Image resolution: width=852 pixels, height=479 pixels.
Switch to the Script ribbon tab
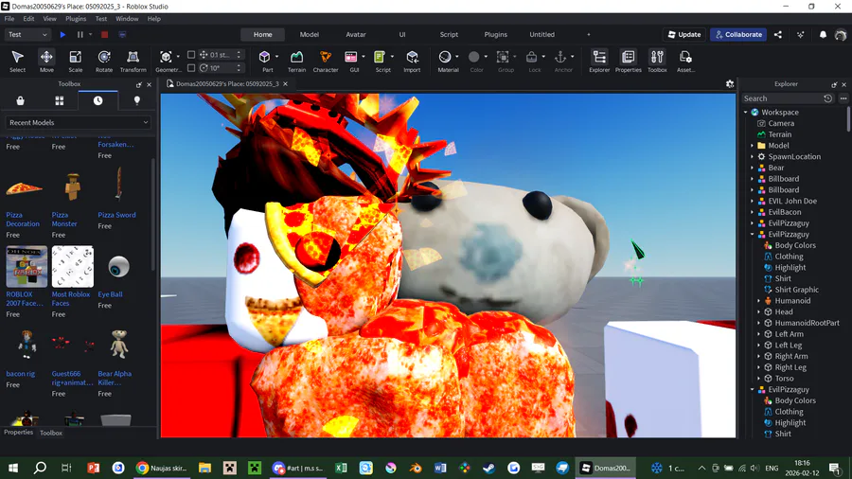click(x=449, y=34)
